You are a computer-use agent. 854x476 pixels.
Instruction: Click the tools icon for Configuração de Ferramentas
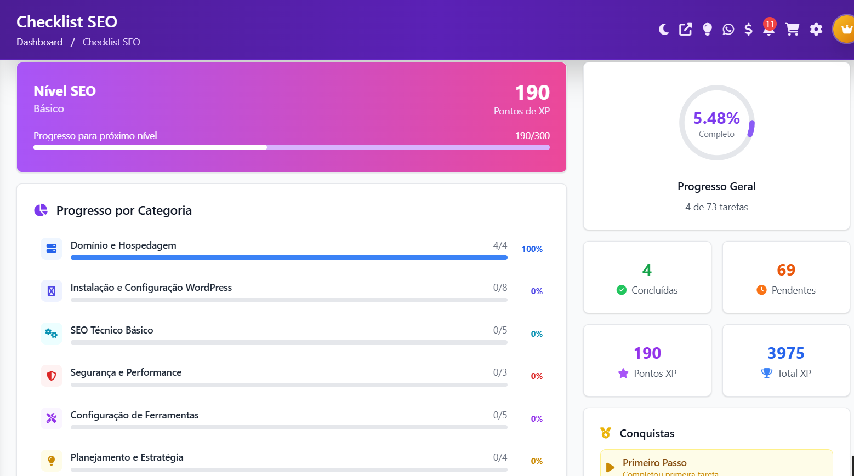[51, 418]
